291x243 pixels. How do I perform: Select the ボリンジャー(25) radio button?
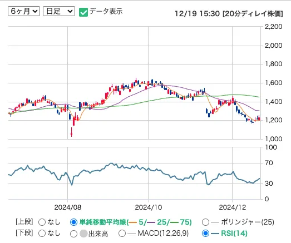(x=205, y=222)
